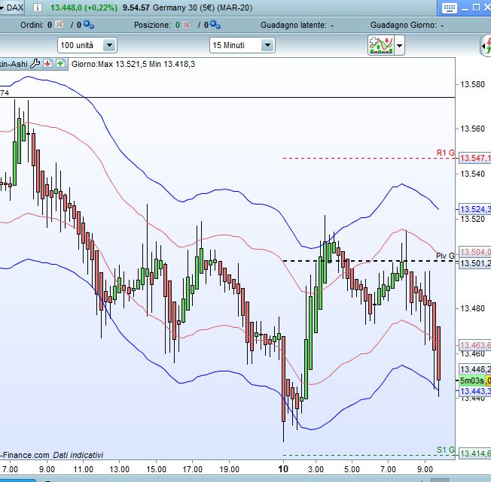Click the time '9.54.57' in title bar
Image resolution: width=491 pixels, height=482 pixels.
136,8
